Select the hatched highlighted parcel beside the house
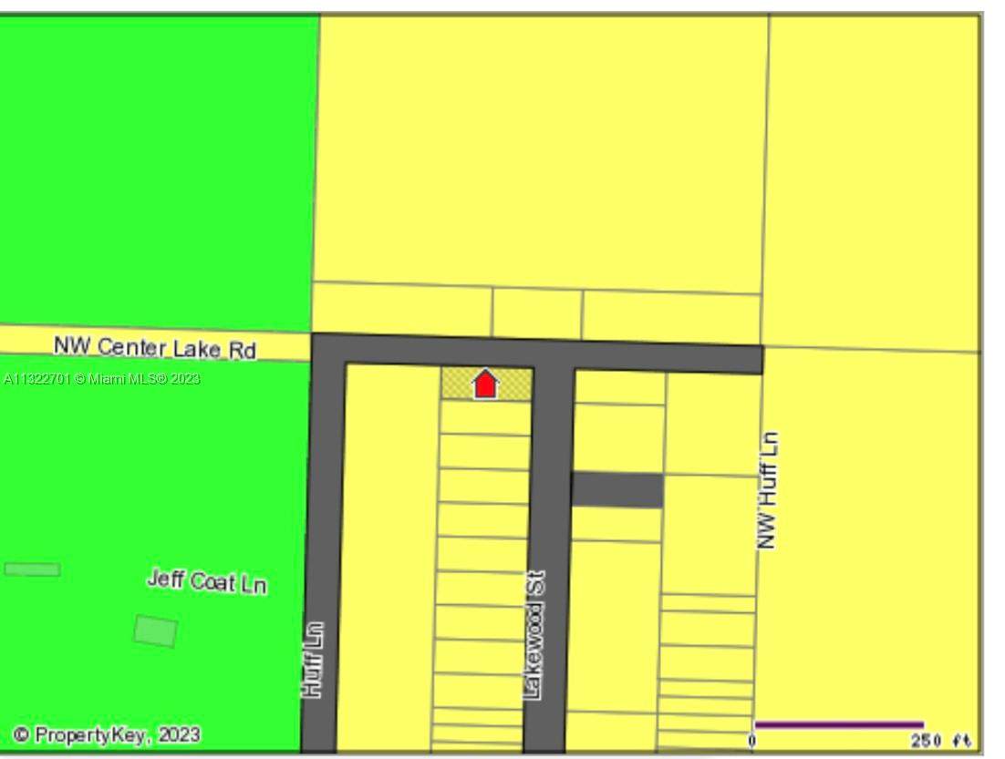Screen dimensions: 1005x759 [457, 384]
